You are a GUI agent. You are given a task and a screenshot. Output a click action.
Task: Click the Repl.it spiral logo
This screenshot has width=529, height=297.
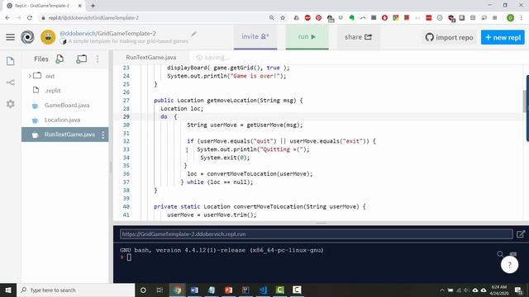click(27, 37)
